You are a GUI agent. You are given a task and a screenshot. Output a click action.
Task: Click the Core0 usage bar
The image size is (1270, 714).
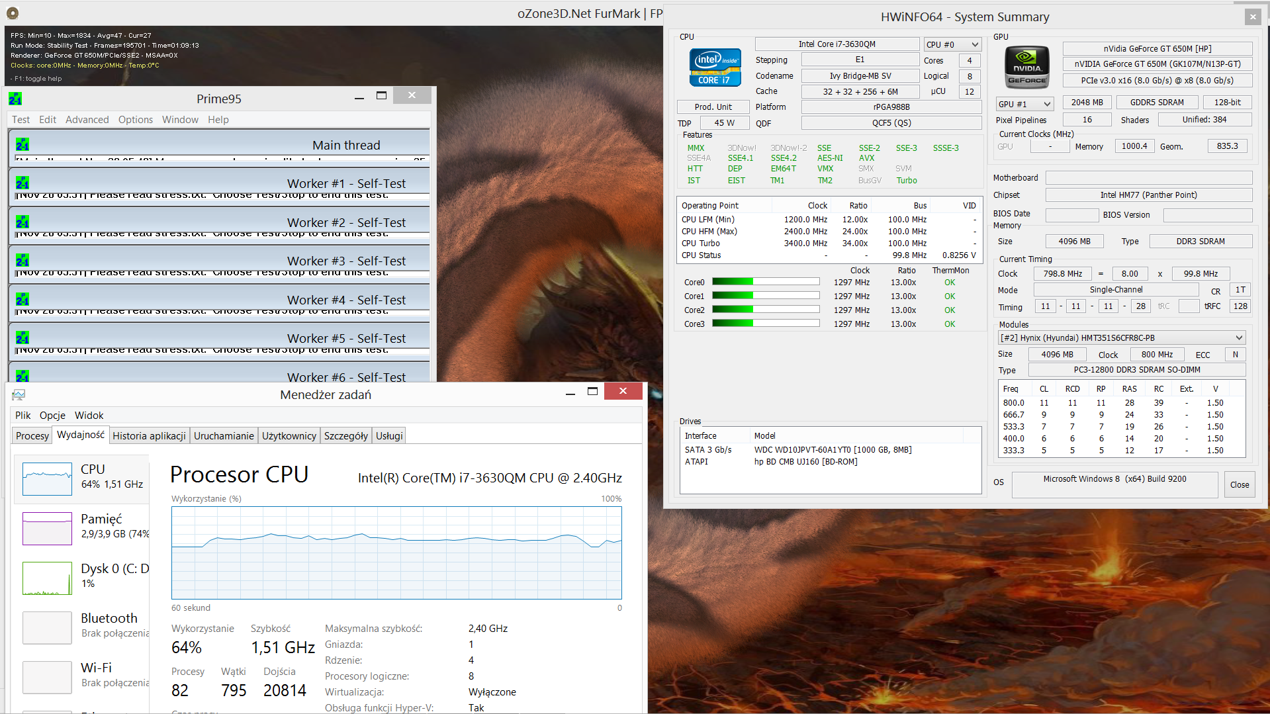(x=766, y=282)
